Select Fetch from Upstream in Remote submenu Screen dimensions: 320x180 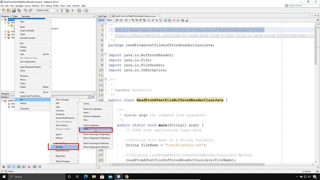pyautogui.click(x=95, y=109)
